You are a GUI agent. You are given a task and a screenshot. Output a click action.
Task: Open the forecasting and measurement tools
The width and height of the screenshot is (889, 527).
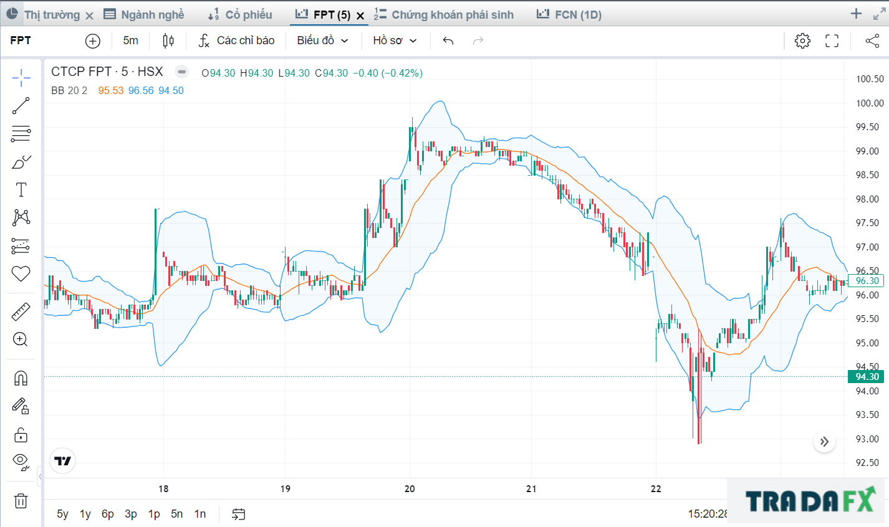(21, 246)
